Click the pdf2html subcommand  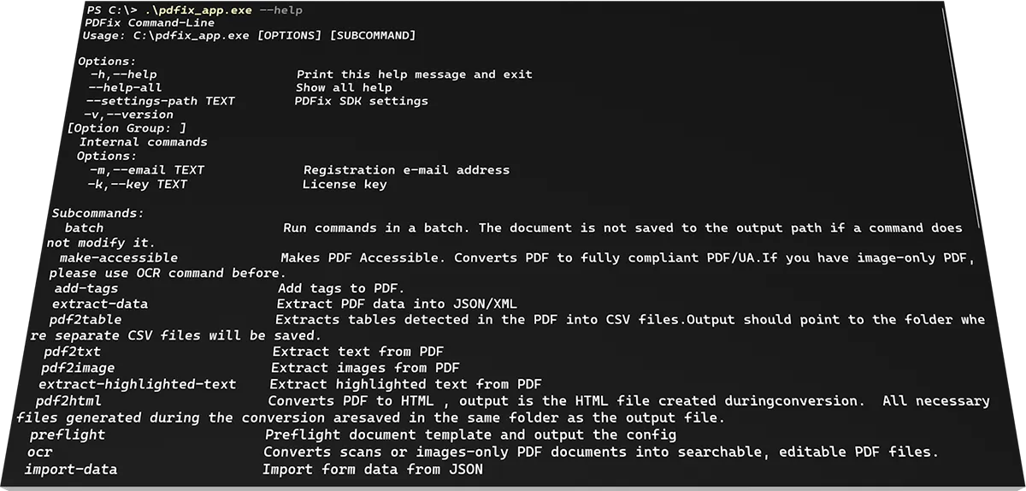[68, 401]
